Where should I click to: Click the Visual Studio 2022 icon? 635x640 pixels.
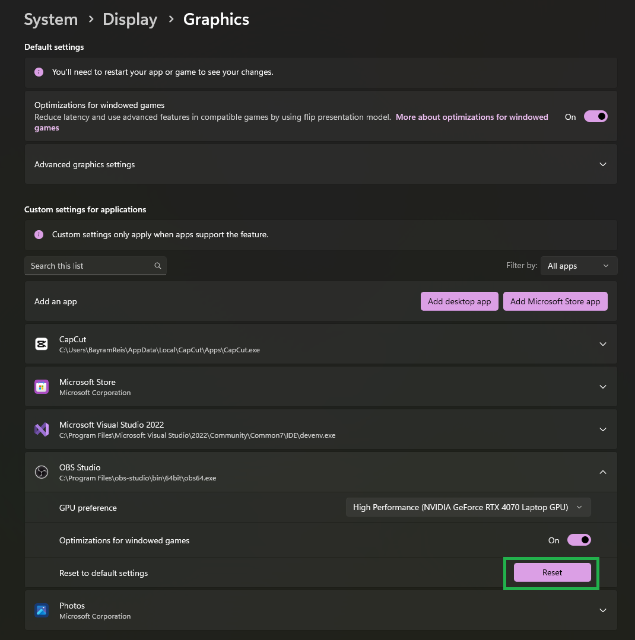(x=41, y=429)
